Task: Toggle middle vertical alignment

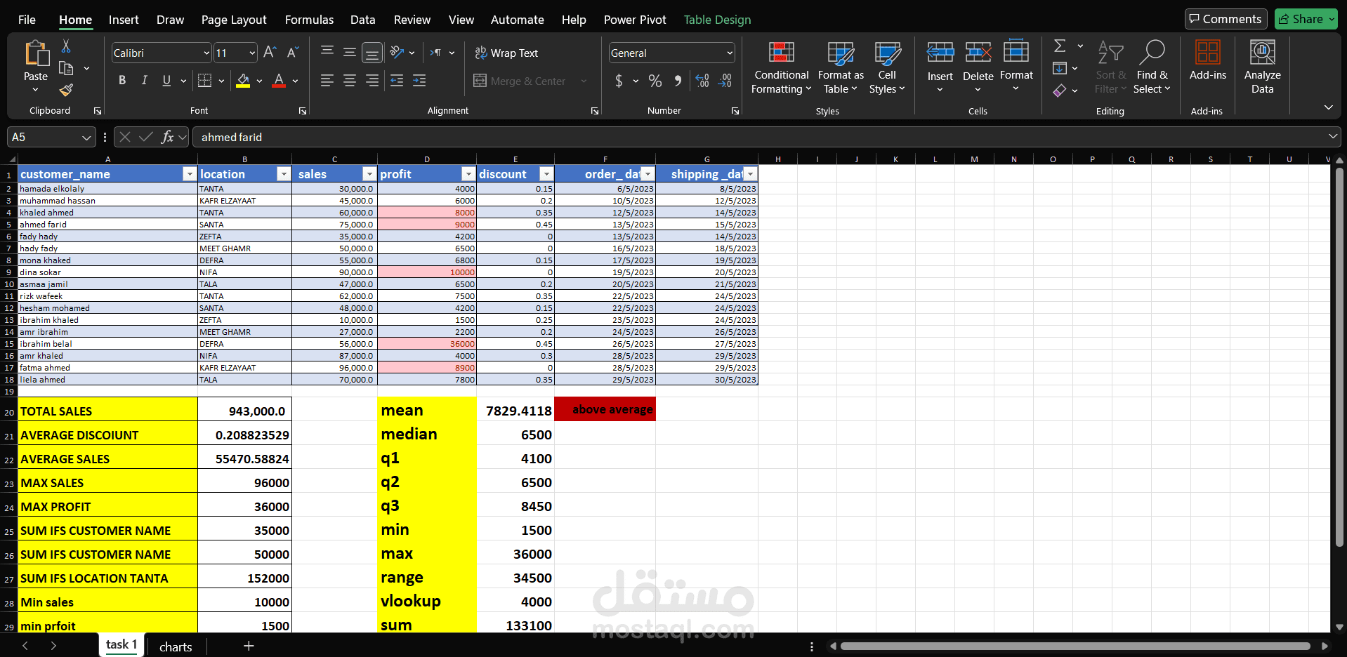Action: click(x=350, y=52)
